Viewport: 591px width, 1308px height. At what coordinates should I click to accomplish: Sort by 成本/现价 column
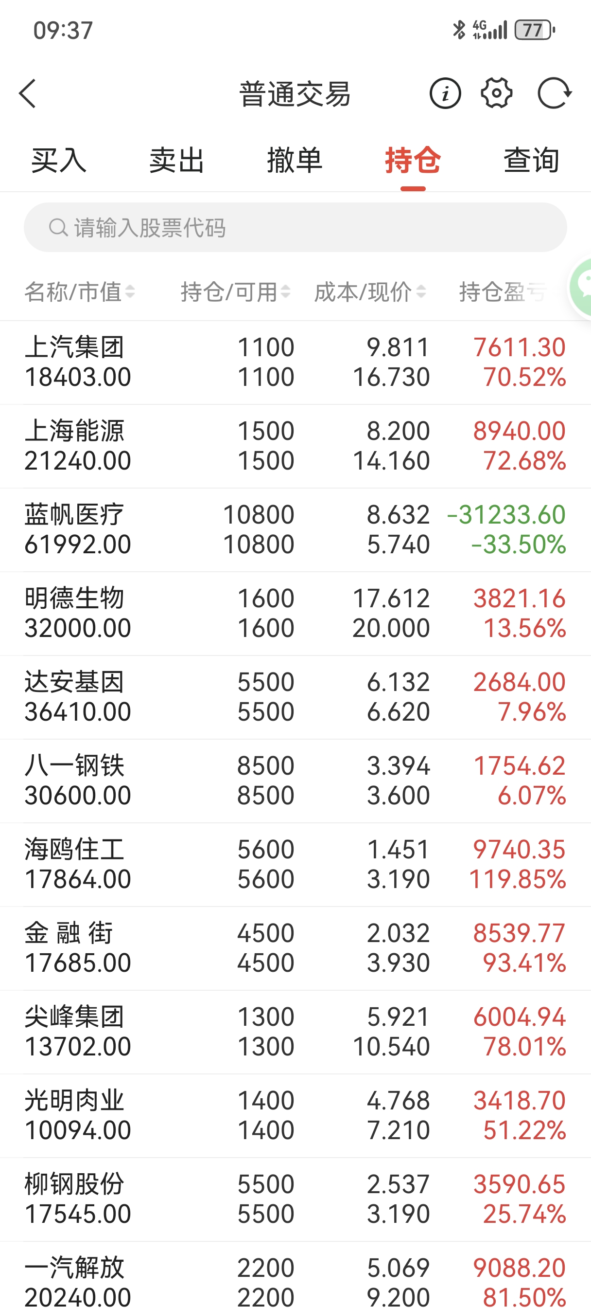[x=369, y=292]
